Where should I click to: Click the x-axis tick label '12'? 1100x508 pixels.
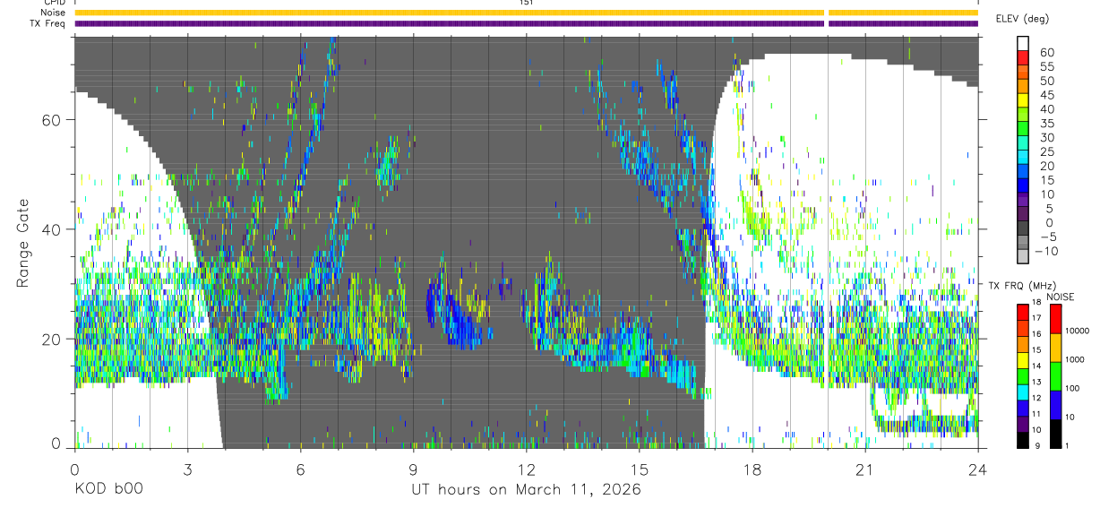click(x=527, y=469)
